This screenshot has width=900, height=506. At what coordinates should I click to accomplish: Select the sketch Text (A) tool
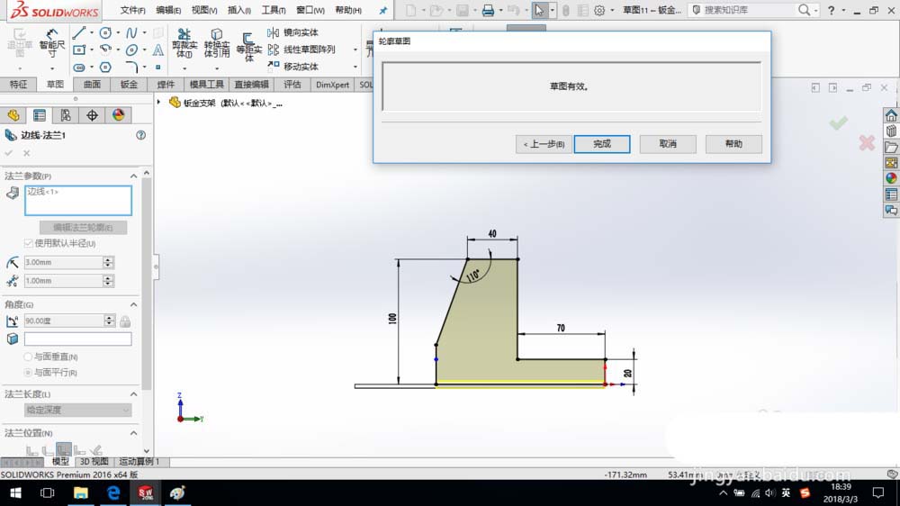157,50
